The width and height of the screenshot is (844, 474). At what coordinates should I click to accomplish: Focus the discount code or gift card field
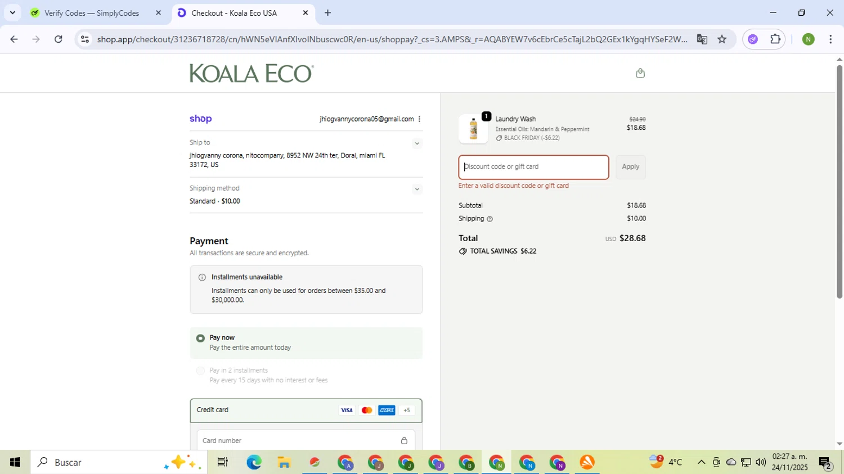(x=533, y=167)
